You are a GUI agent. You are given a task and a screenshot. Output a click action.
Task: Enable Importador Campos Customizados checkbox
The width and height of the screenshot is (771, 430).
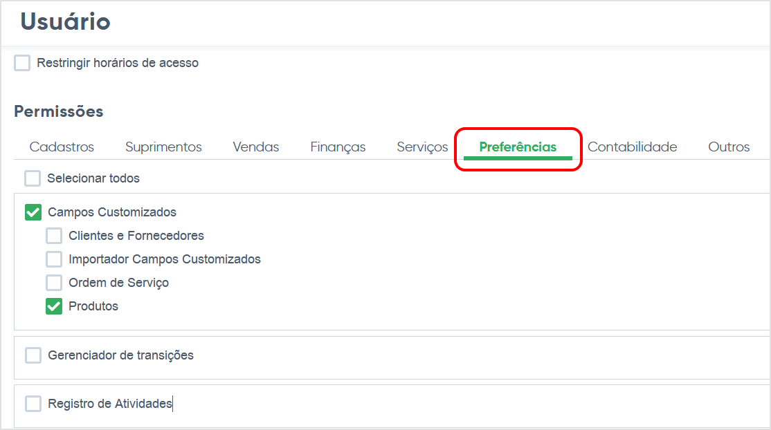(x=53, y=259)
